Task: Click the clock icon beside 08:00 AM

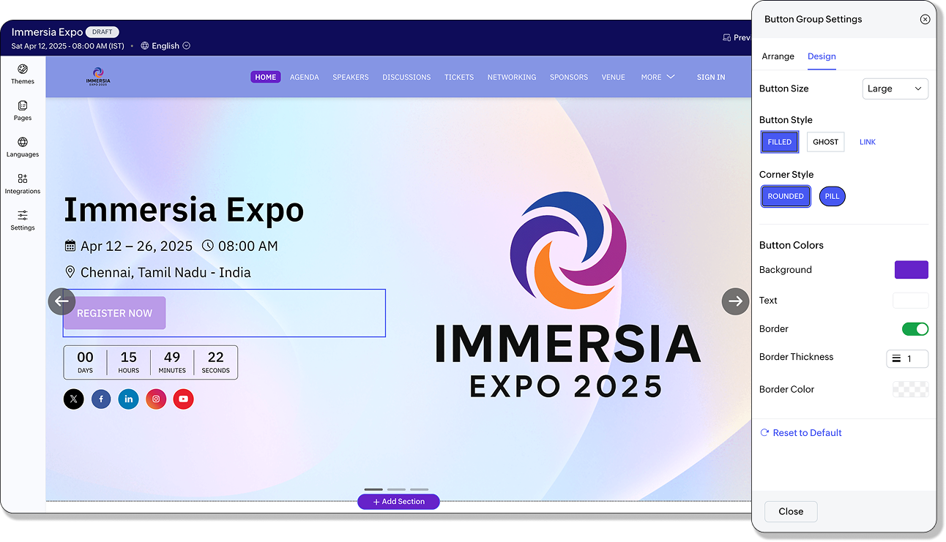Action: click(x=208, y=246)
